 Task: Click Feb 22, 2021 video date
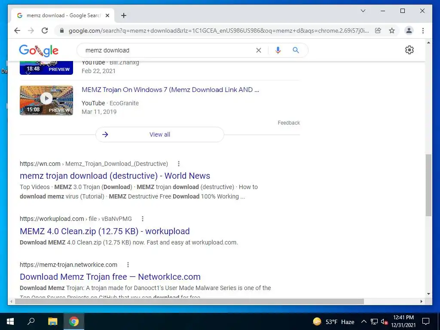[98, 71]
